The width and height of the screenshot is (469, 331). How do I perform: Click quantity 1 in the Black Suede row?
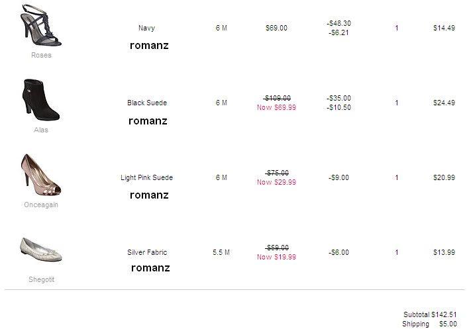tap(397, 103)
